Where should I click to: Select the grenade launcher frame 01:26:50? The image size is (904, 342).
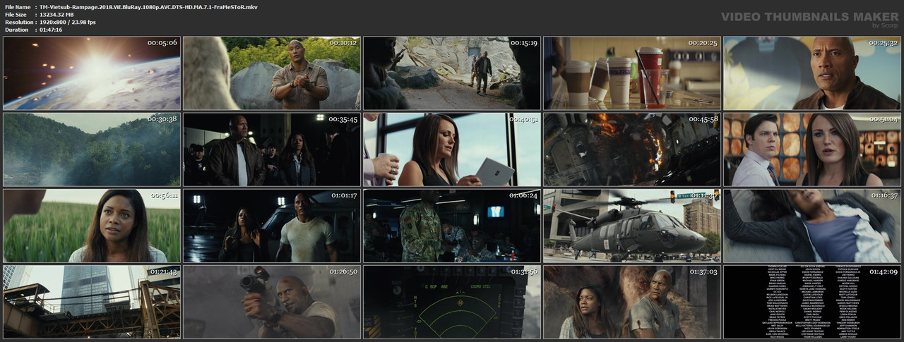271,302
